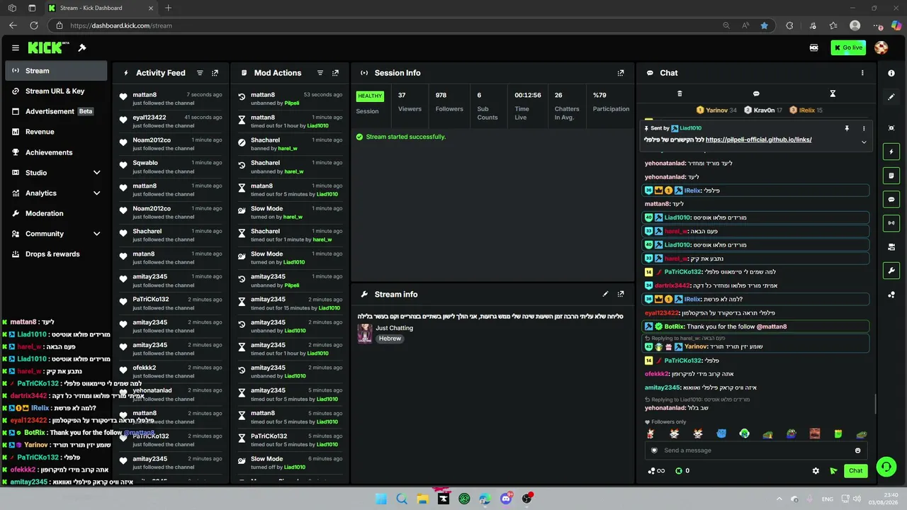The image size is (907, 510).
Task: Open the Stream sidebar page
Action: tap(56, 71)
